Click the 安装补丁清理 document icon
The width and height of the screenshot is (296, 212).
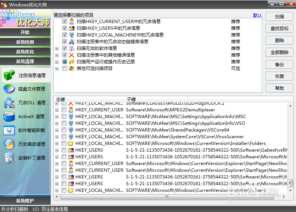9,158
